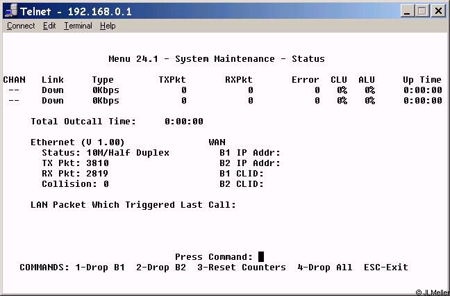Click the Link column header
The image size is (450, 296).
click(x=53, y=80)
